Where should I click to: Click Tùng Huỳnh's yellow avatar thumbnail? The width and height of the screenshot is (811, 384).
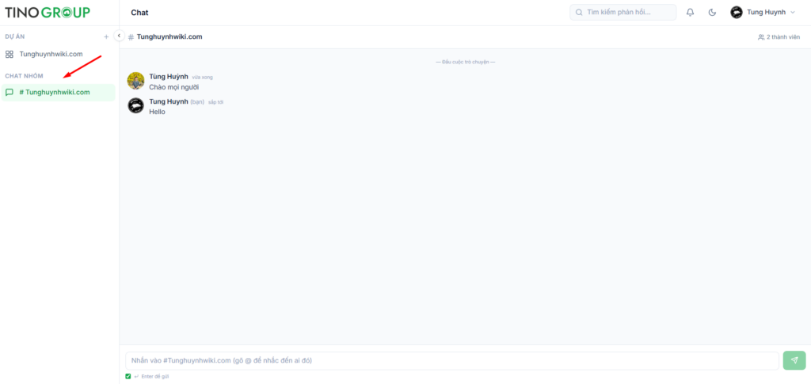[x=136, y=81]
